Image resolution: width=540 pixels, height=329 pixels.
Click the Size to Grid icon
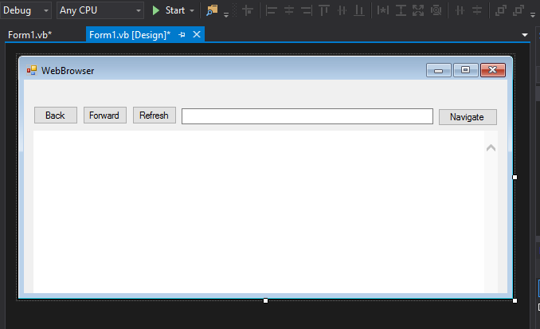point(436,10)
